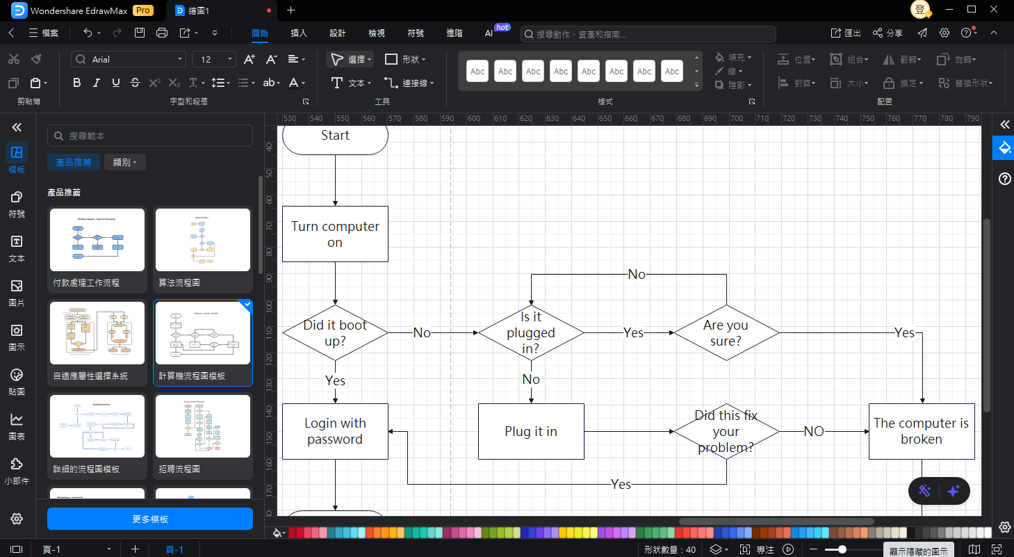Image resolution: width=1014 pixels, height=557 pixels.
Task: Toggle Underline formatting
Action: [116, 83]
